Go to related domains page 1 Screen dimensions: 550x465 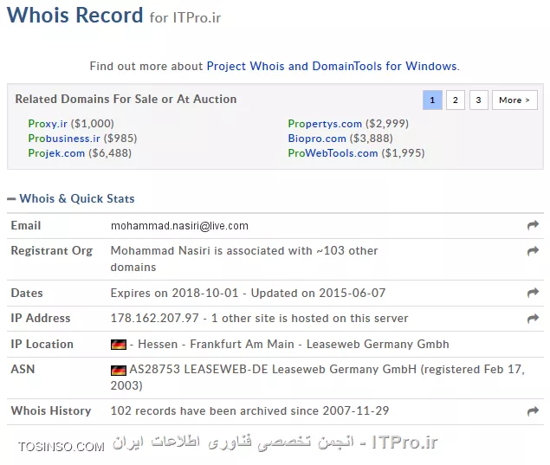(432, 100)
